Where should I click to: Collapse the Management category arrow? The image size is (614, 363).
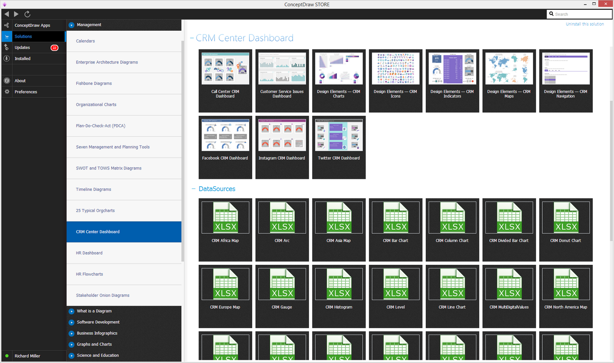coord(72,25)
